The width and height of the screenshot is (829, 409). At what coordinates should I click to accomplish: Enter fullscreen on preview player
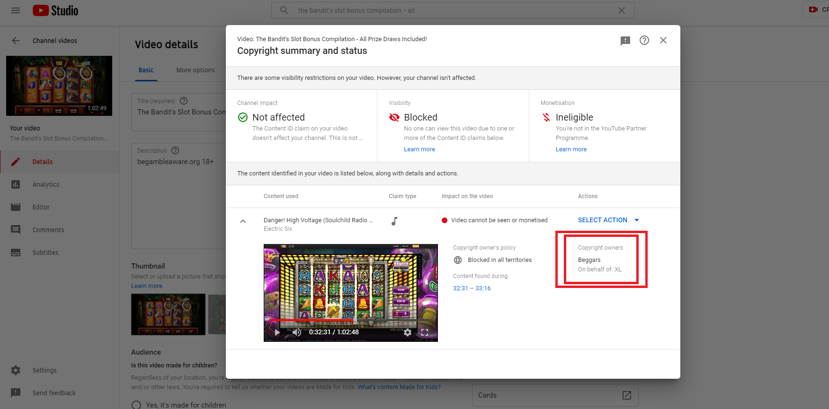click(425, 332)
